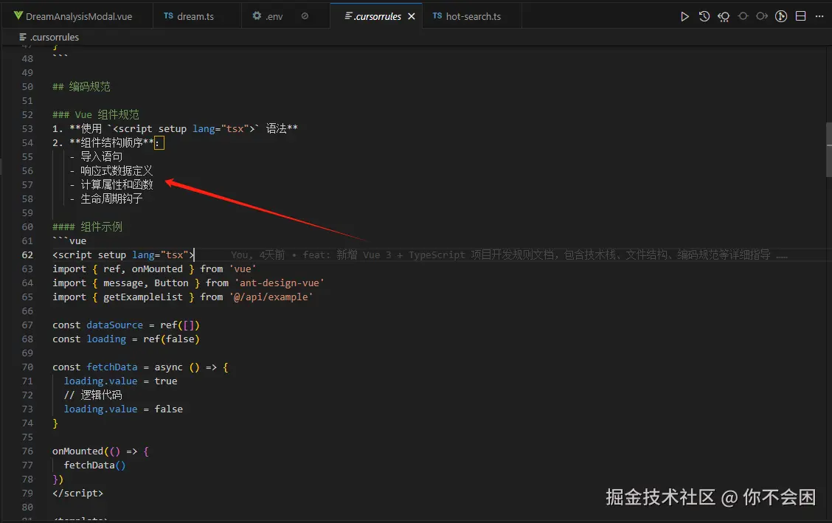Close the .cursorrules tab
The height and width of the screenshot is (523, 832).
click(412, 16)
